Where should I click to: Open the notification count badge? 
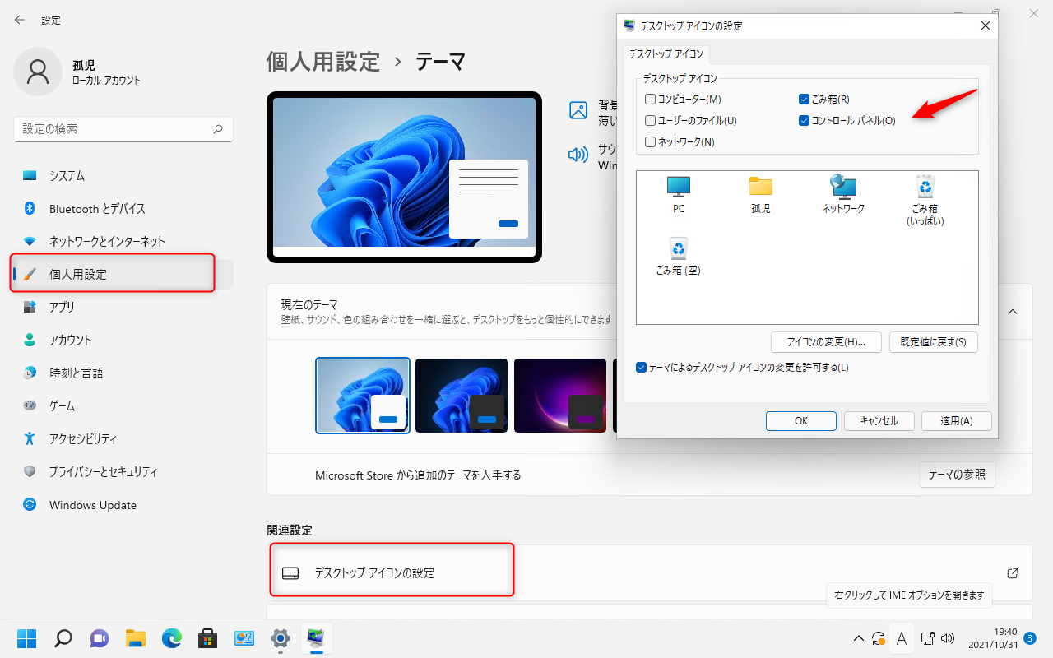click(x=1030, y=637)
